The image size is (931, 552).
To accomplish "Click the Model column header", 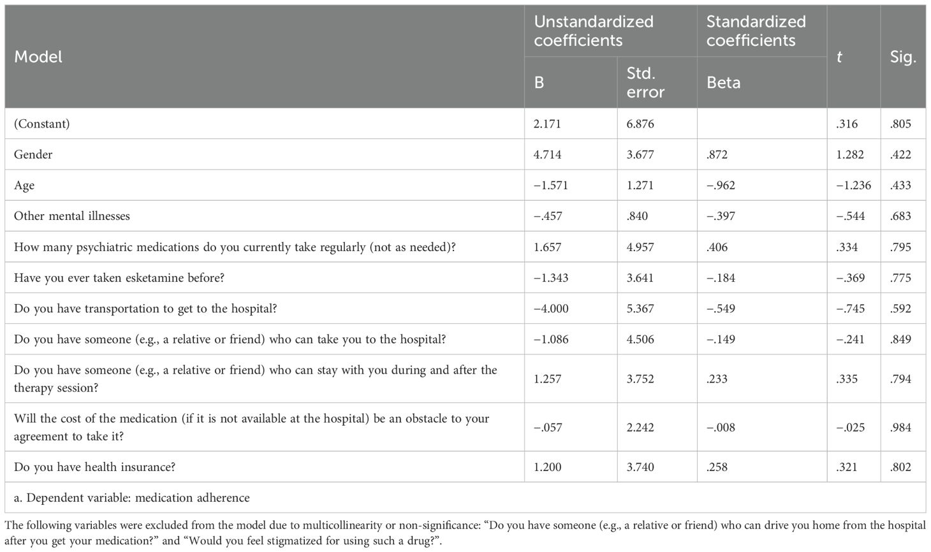I will [38, 57].
